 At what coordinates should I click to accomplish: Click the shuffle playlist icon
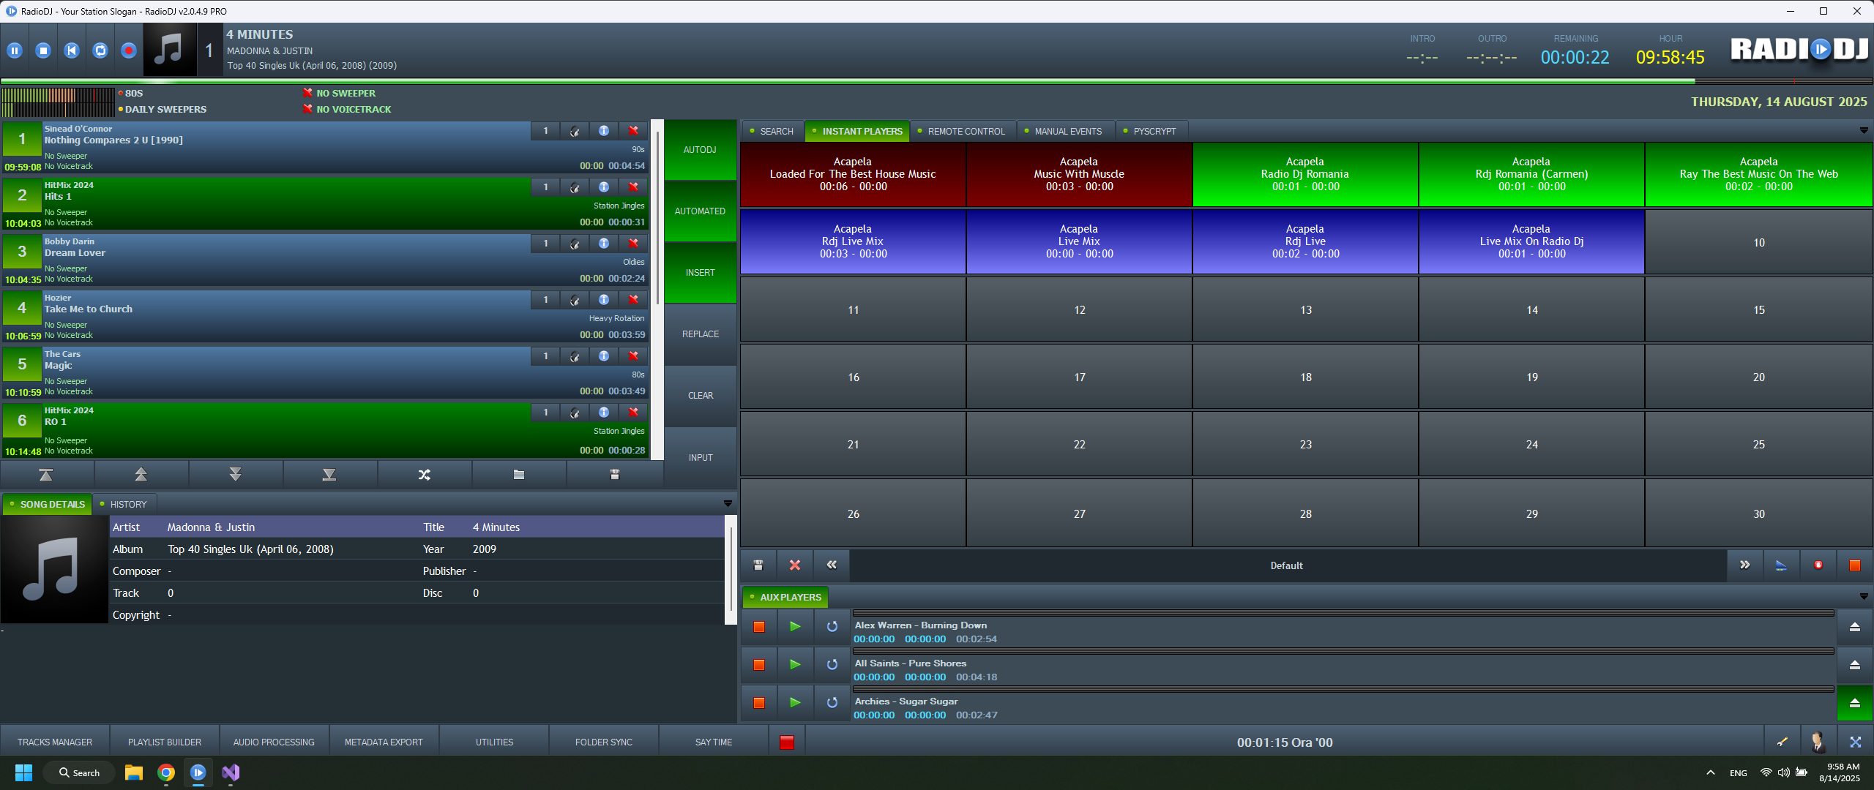(x=425, y=475)
